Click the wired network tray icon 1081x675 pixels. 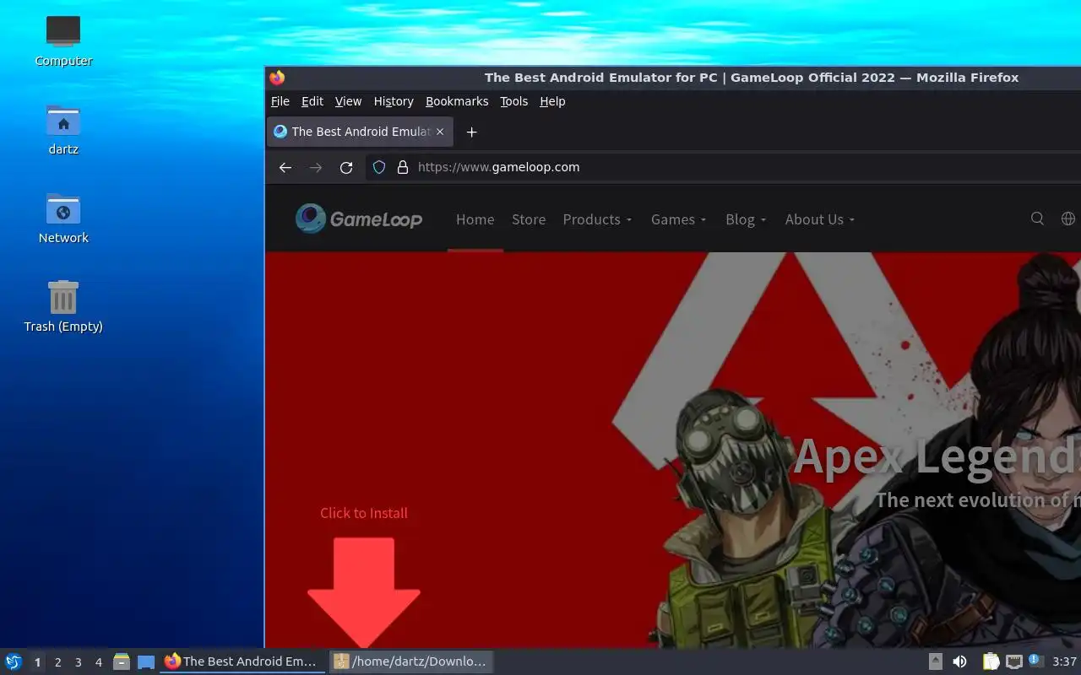point(1014,661)
